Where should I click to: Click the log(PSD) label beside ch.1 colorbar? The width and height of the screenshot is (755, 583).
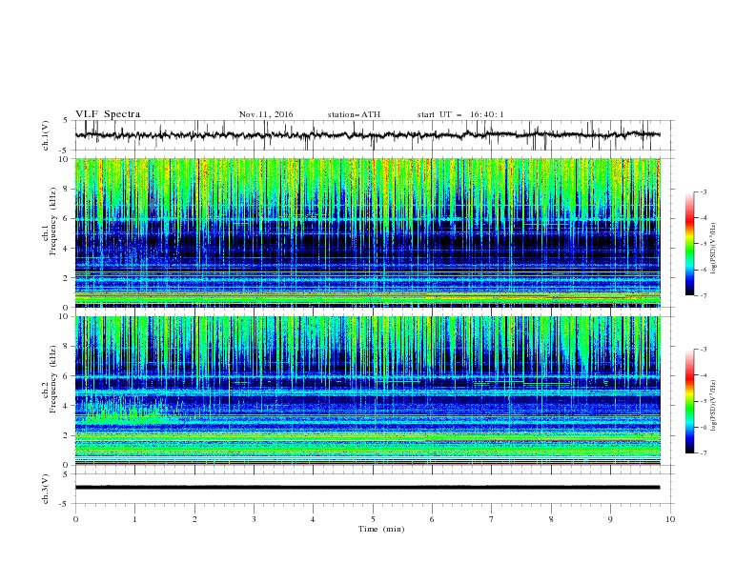click(714, 248)
